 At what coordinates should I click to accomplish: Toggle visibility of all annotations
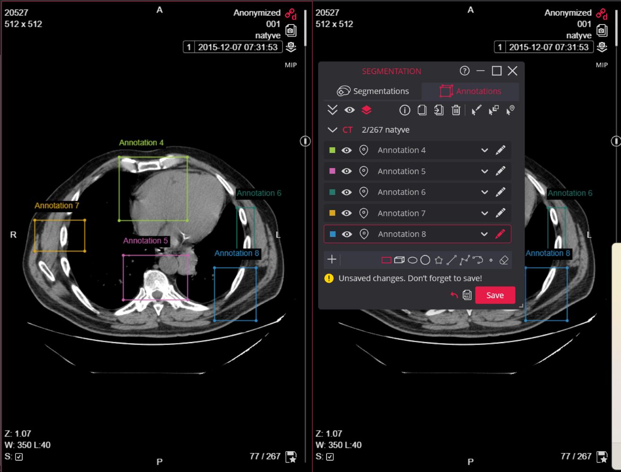pyautogui.click(x=349, y=110)
